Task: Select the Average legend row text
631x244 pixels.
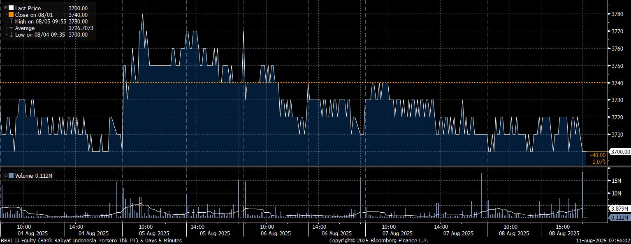Action: tap(25, 28)
